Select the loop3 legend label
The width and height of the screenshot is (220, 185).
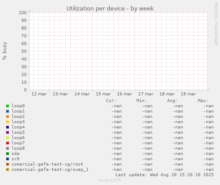pos(18,122)
